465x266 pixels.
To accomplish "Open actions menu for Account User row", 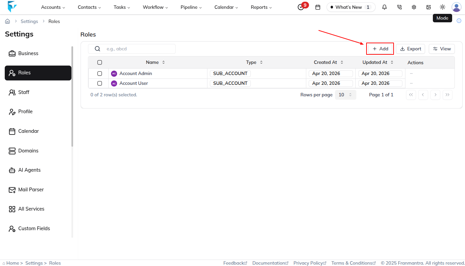I will tap(411, 83).
